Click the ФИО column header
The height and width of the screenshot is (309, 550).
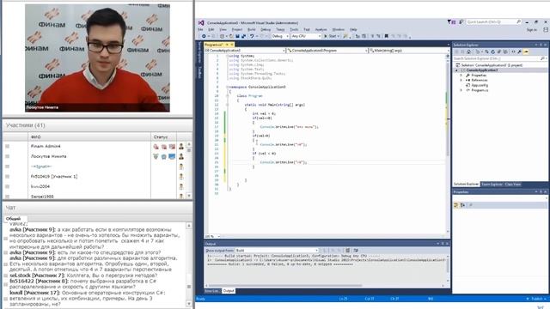click(x=89, y=137)
